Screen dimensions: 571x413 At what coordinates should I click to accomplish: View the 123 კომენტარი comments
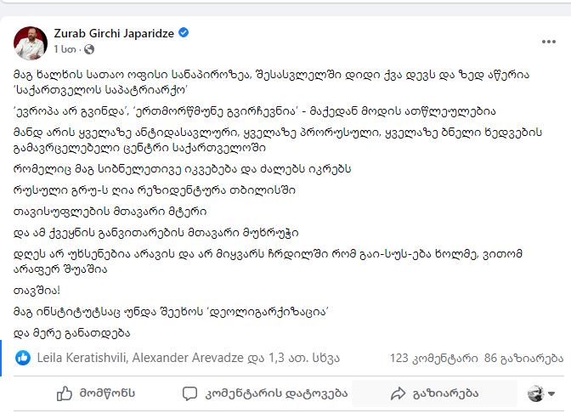tap(433, 359)
